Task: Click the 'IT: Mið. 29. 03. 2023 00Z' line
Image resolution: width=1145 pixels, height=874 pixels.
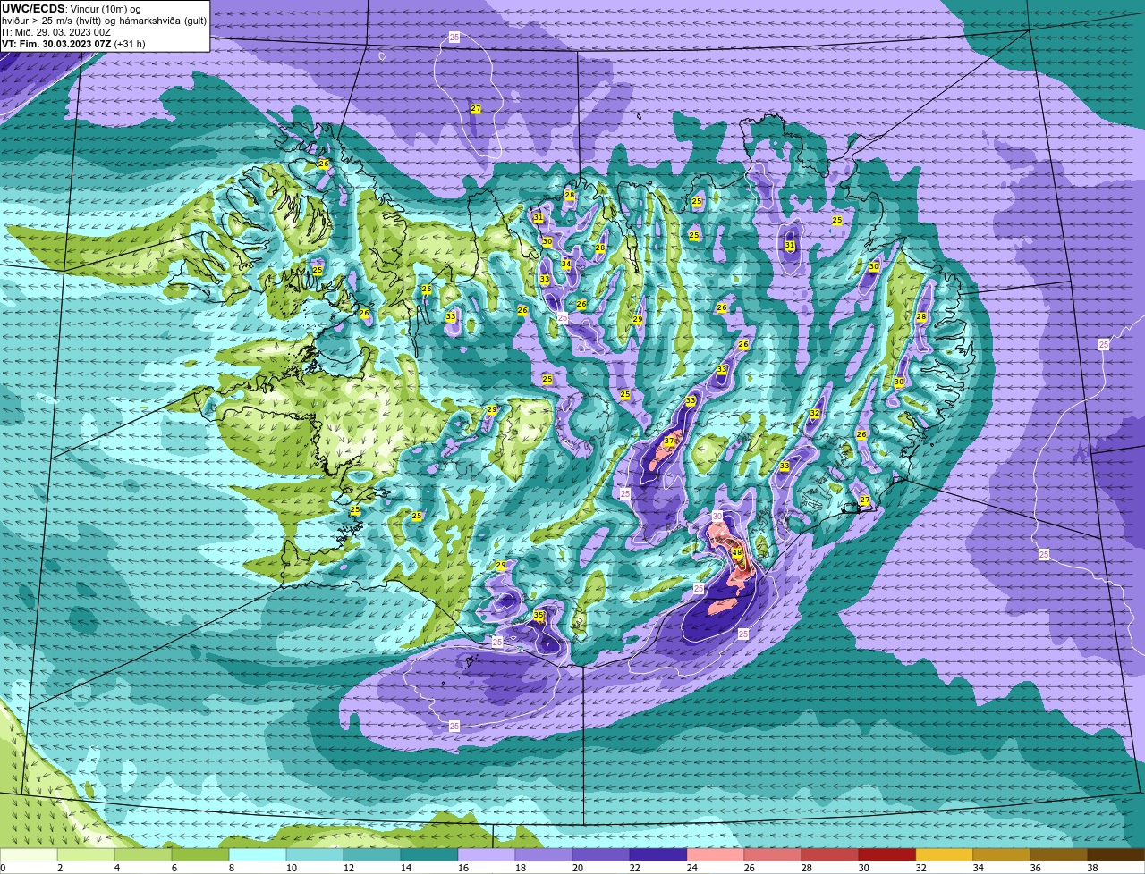Action: tap(56, 32)
